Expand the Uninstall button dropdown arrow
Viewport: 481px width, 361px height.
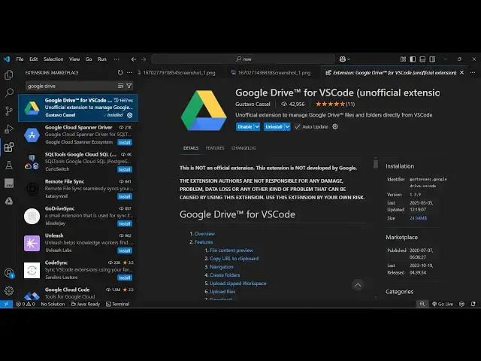click(x=287, y=127)
